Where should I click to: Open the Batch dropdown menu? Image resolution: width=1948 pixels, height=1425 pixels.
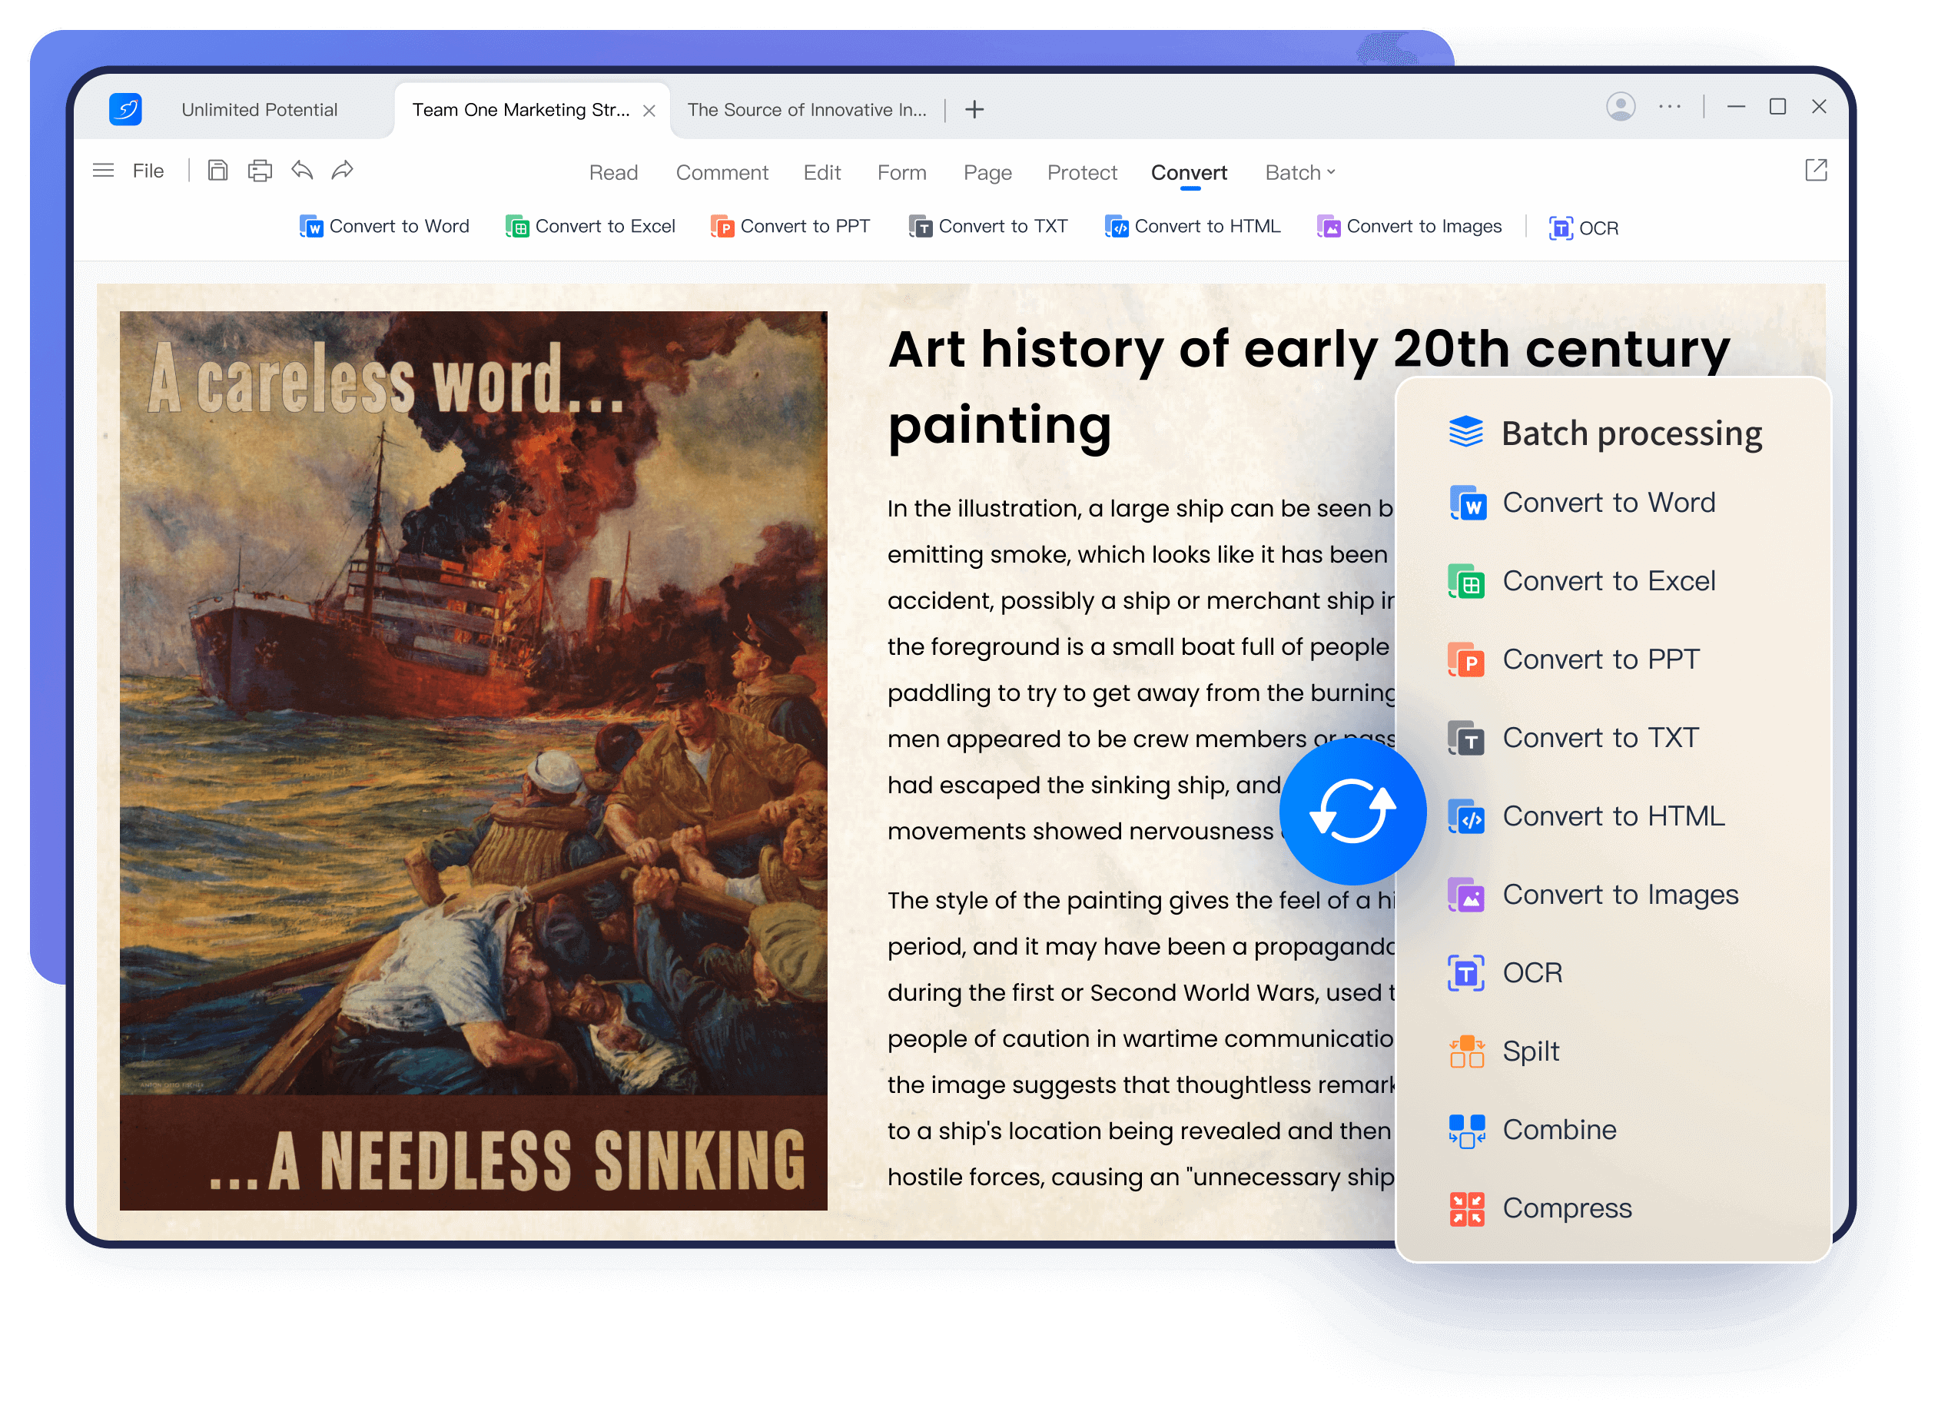point(1296,172)
